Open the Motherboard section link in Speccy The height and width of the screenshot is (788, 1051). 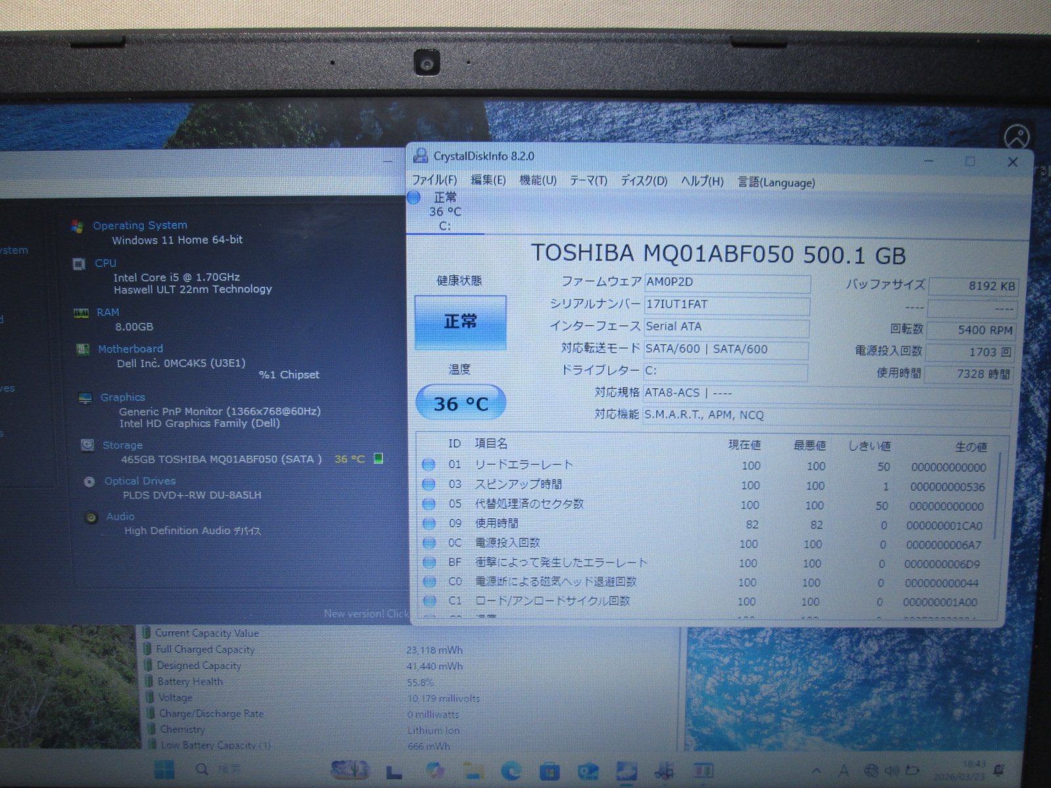click(130, 349)
